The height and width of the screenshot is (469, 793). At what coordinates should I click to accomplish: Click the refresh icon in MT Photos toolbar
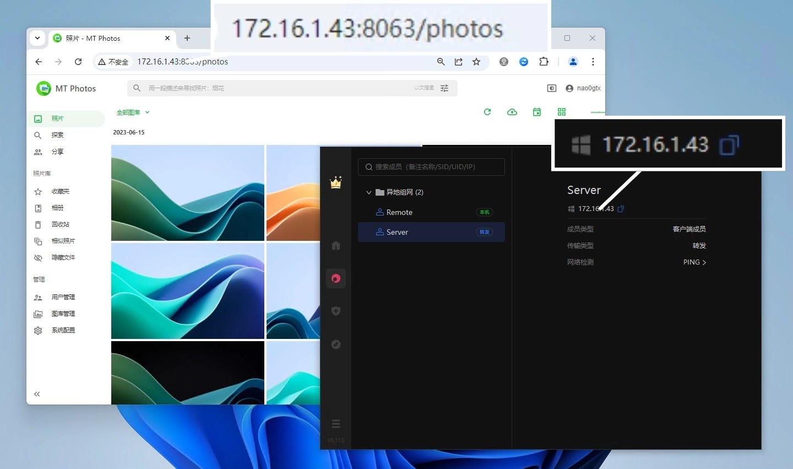point(487,112)
